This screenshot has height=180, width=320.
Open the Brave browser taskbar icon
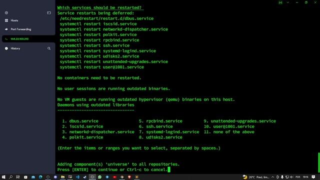pos(129,177)
